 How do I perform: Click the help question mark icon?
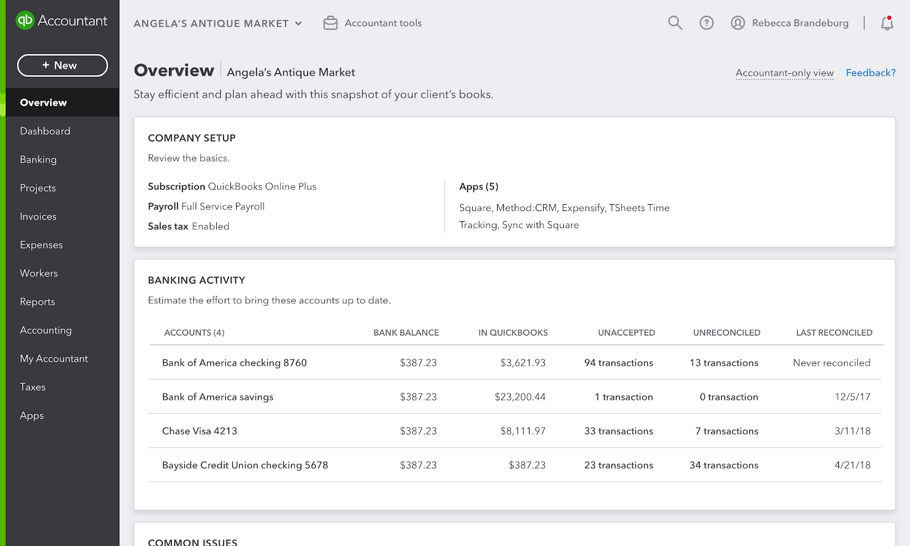(x=706, y=23)
